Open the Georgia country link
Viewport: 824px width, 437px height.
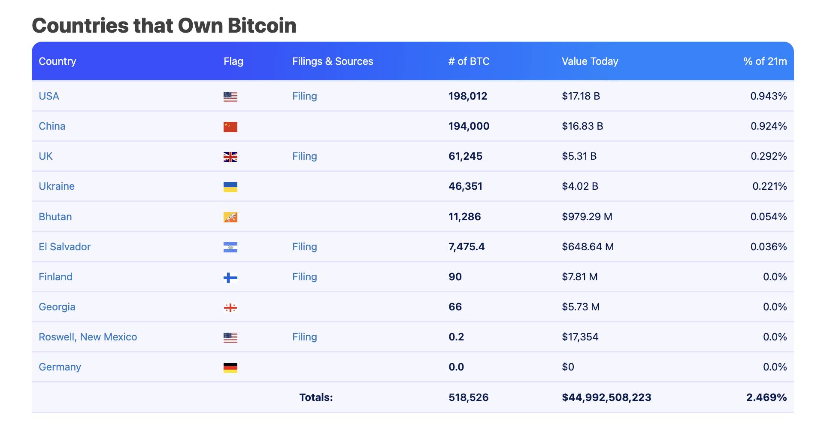pyautogui.click(x=57, y=307)
